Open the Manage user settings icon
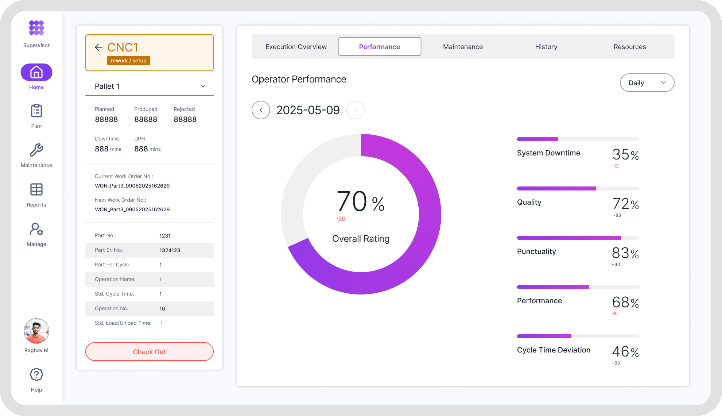This screenshot has height=416, width=722. pyautogui.click(x=36, y=229)
